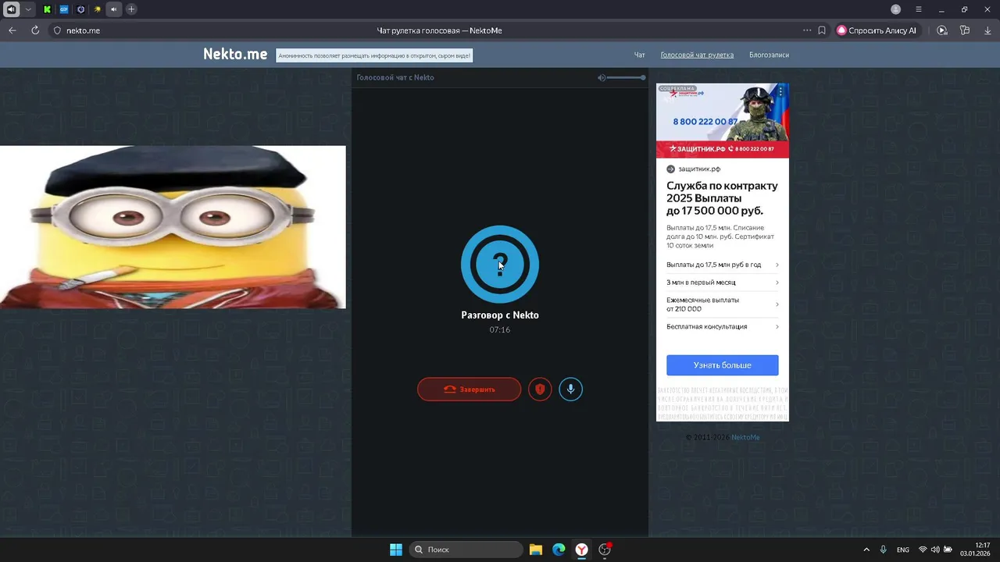
Task: Switch the ENG input language
Action: point(903,550)
